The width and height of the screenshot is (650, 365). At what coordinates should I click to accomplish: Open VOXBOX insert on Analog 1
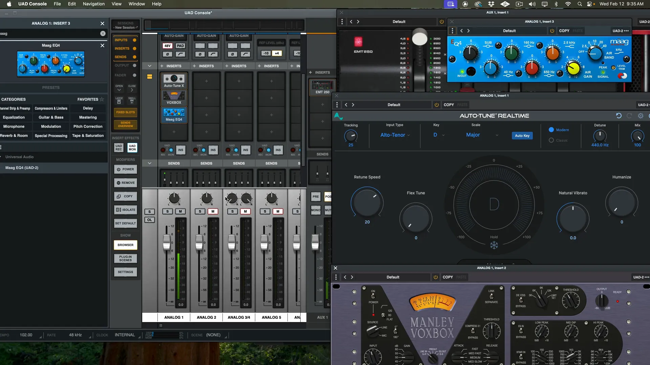coord(174,98)
